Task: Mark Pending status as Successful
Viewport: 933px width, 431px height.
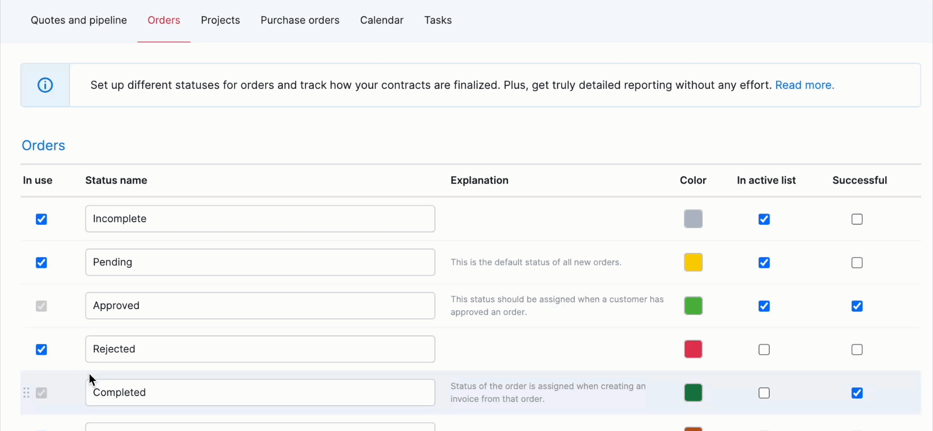Action: pos(857,263)
